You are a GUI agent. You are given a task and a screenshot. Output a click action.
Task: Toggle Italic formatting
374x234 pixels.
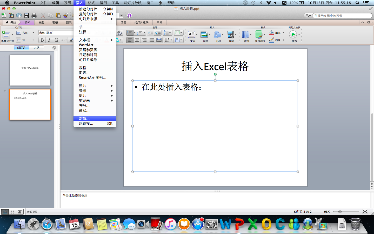(x=49, y=40)
